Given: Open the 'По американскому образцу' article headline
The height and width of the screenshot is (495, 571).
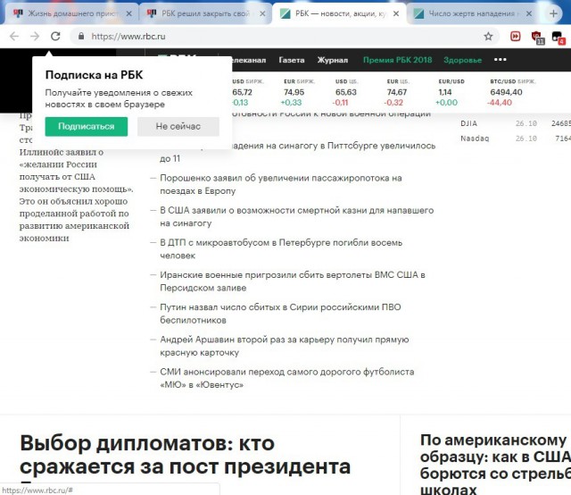Looking at the screenshot, I should pyautogui.click(x=495, y=464).
